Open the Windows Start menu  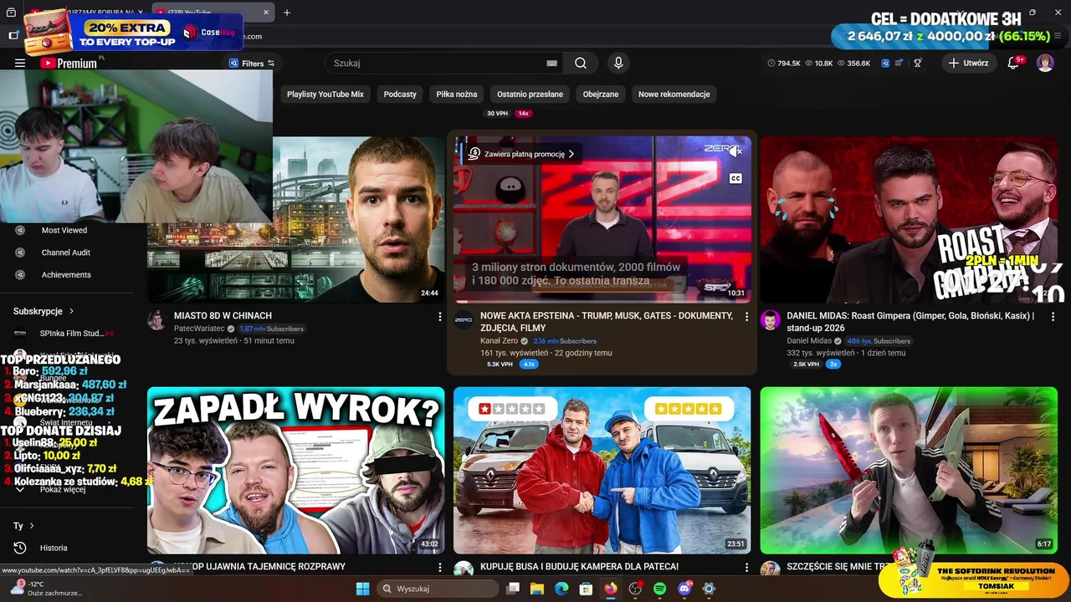[362, 589]
